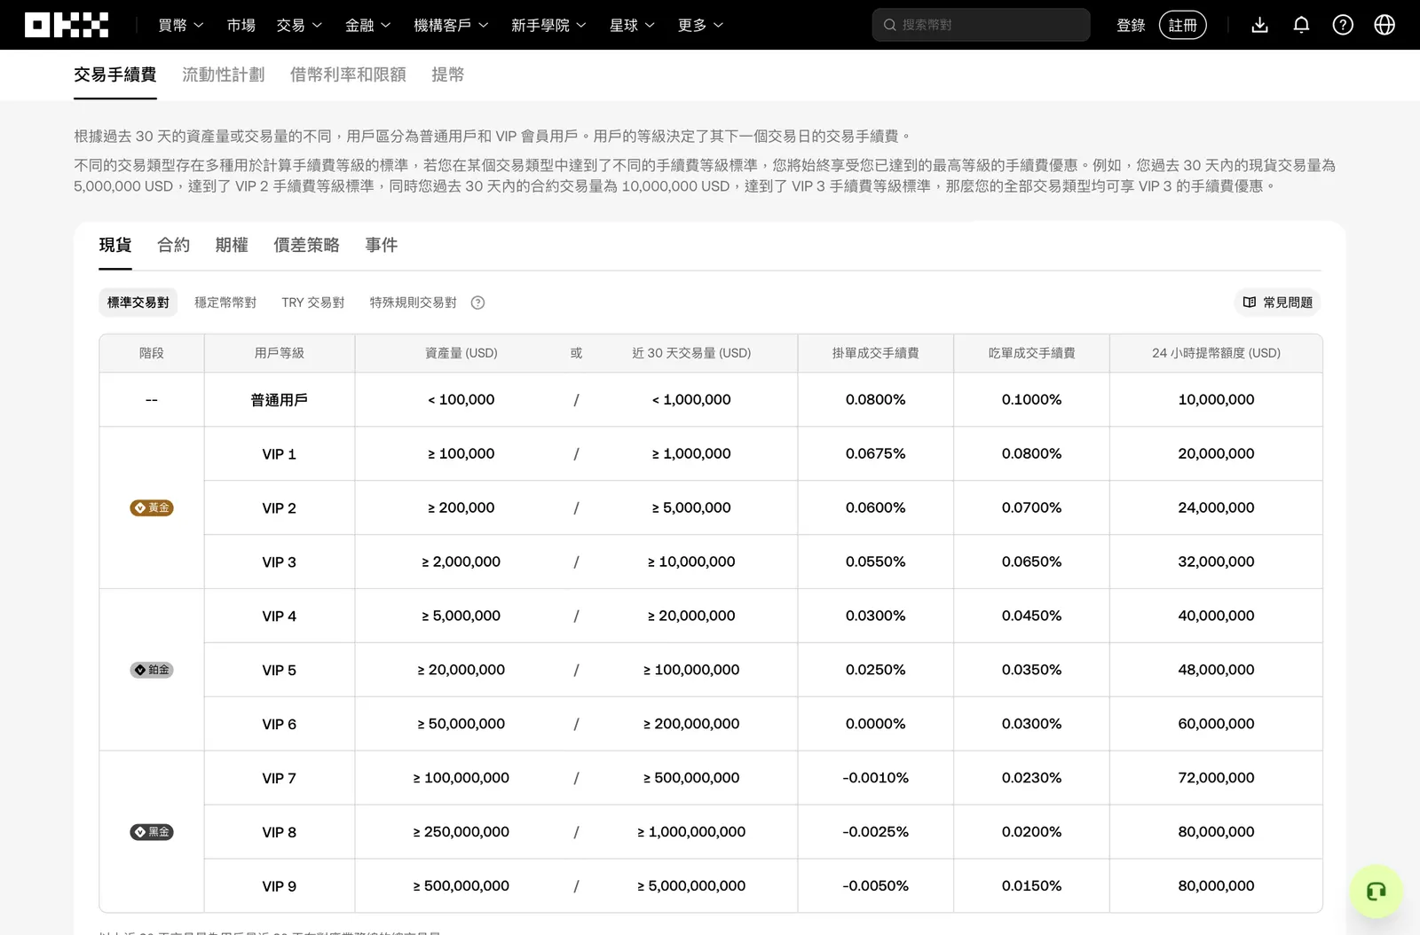Focus the 搜索幣對 search field
1420x935 pixels.
coord(981,25)
